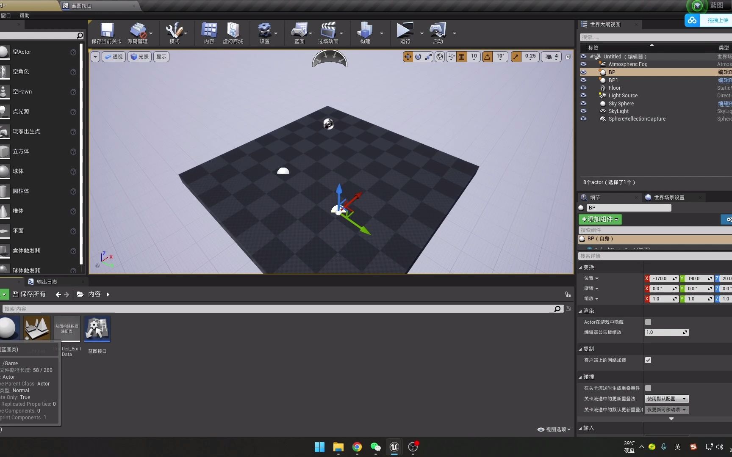732x457 pixels.
Task: Open the 添加组件 add component dropdown
Action: tap(600, 219)
